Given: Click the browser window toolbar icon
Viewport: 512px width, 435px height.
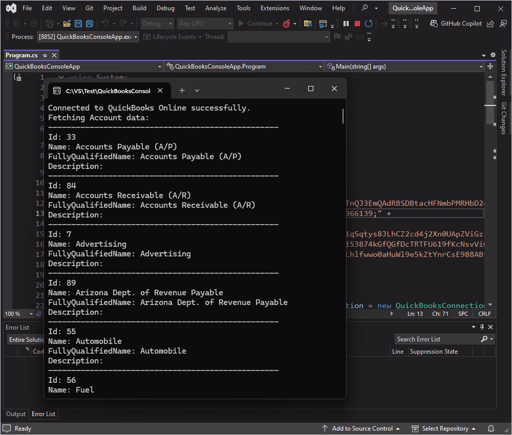Looking at the screenshot, I should (323, 24).
